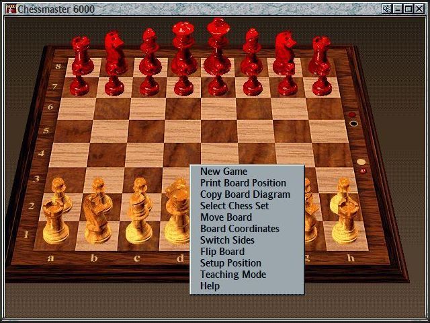
Task: Toggle Board Coordinates menu entry
Action: (240, 229)
